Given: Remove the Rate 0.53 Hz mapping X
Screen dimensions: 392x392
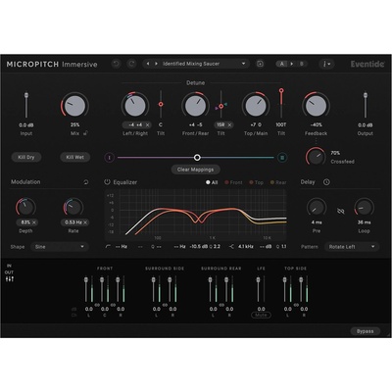Looking at the screenshot, I should pos(85,222).
